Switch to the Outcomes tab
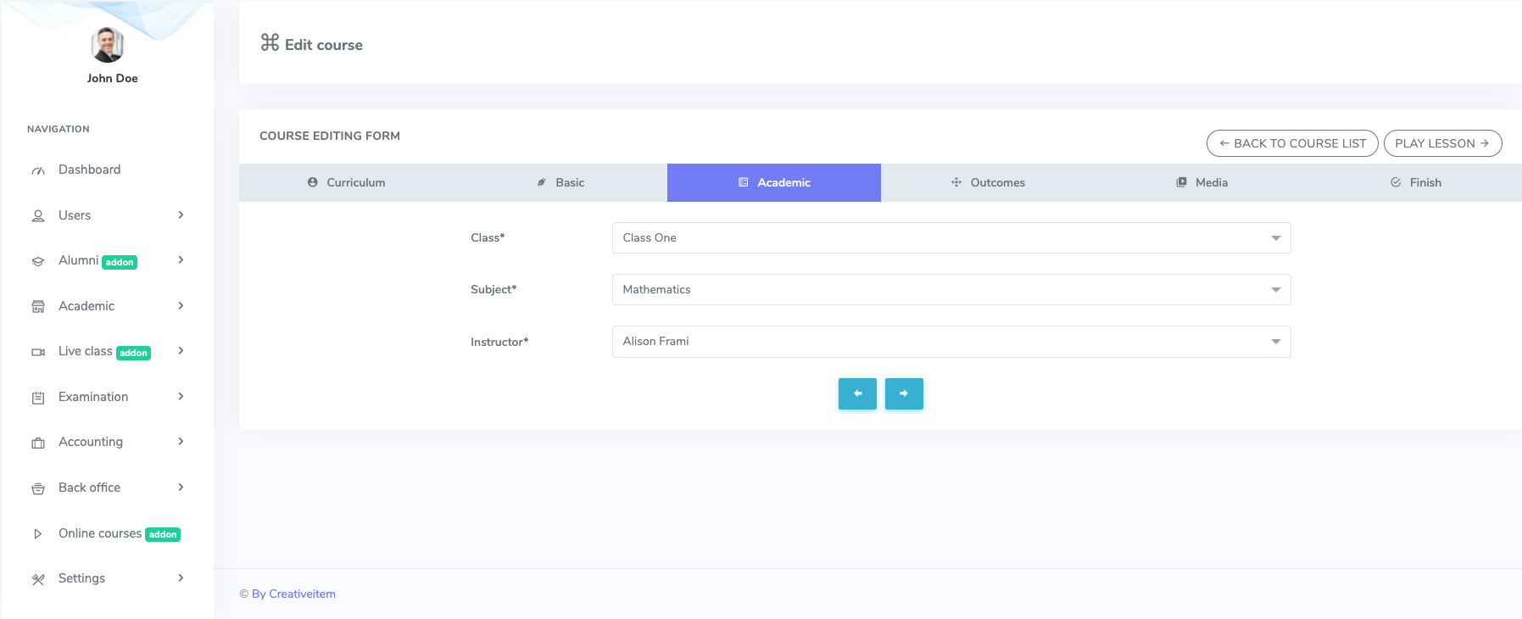Viewport: 1522px width, 619px height. click(988, 182)
